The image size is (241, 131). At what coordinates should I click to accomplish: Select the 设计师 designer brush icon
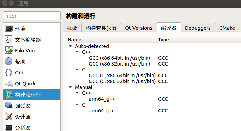(9, 117)
